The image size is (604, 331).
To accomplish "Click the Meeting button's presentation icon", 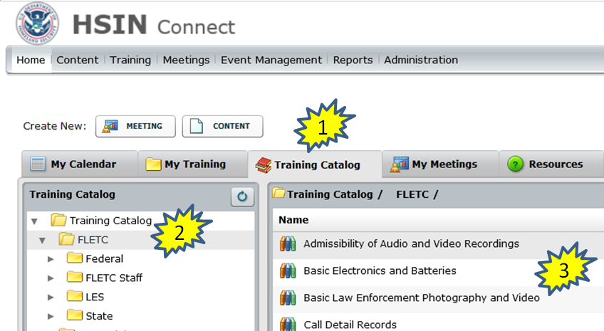I will click(110, 126).
